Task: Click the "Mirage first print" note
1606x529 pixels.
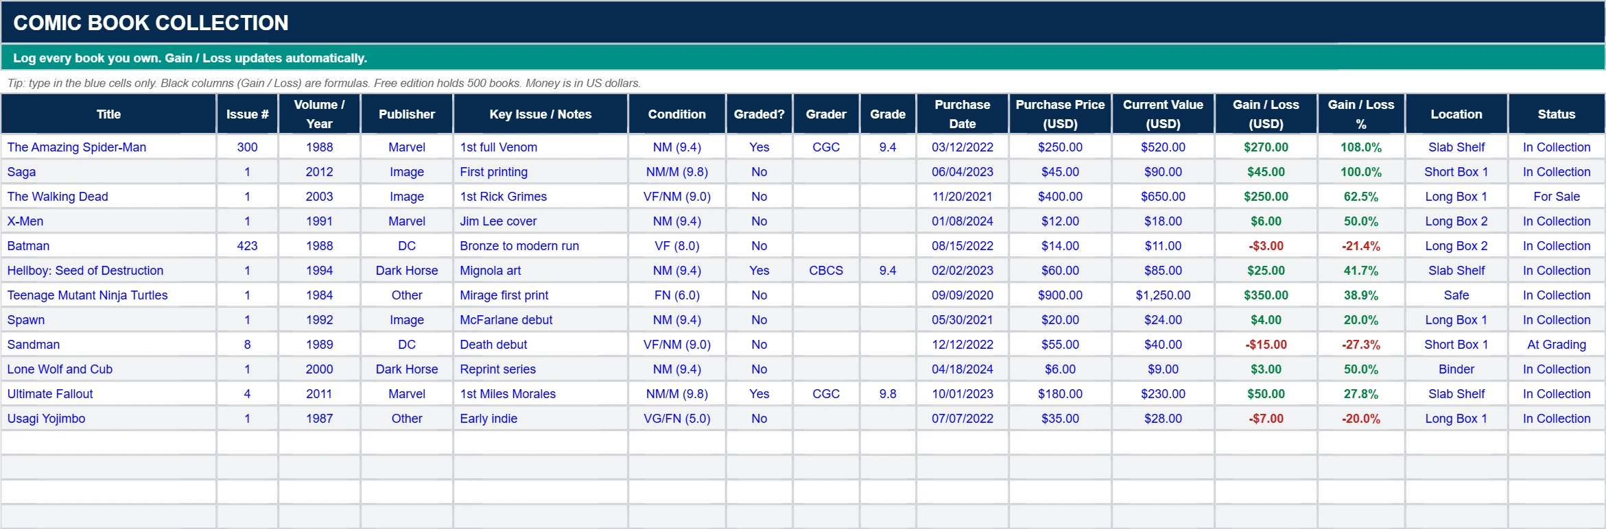Action: point(541,295)
